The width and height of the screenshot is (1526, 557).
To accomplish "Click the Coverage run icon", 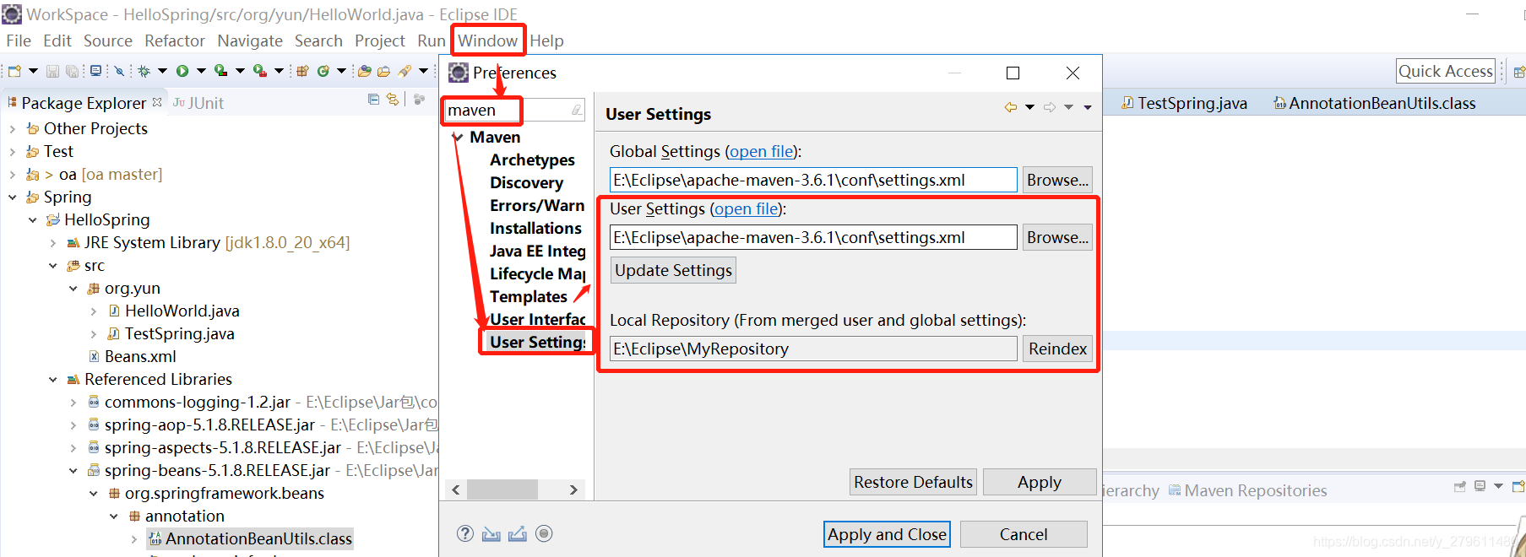I will [220, 70].
